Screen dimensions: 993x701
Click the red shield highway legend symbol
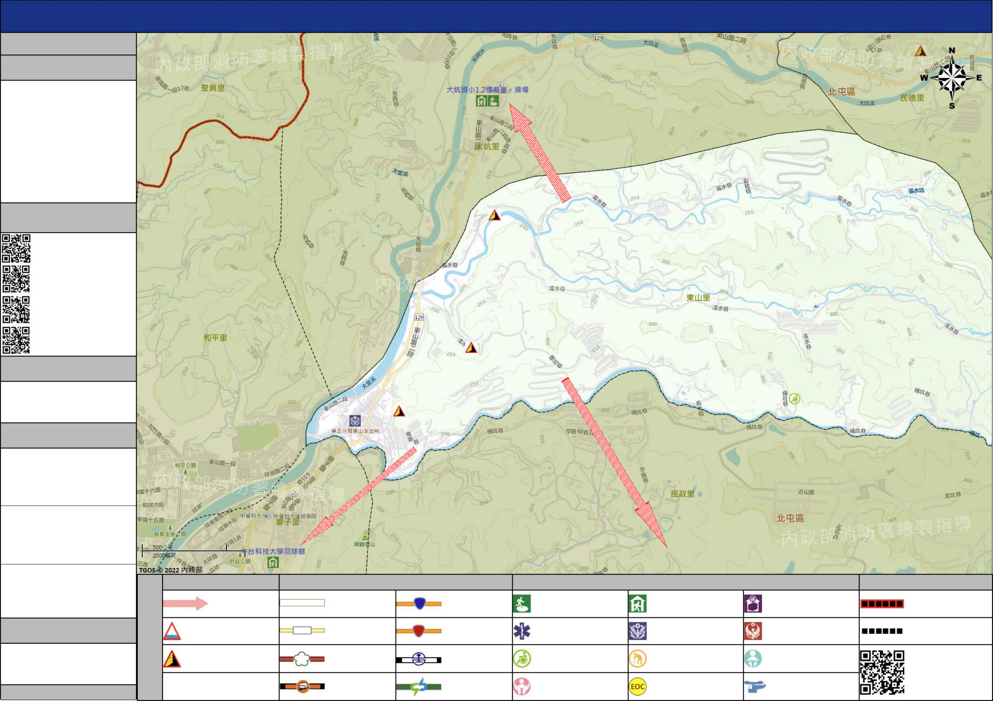click(419, 631)
